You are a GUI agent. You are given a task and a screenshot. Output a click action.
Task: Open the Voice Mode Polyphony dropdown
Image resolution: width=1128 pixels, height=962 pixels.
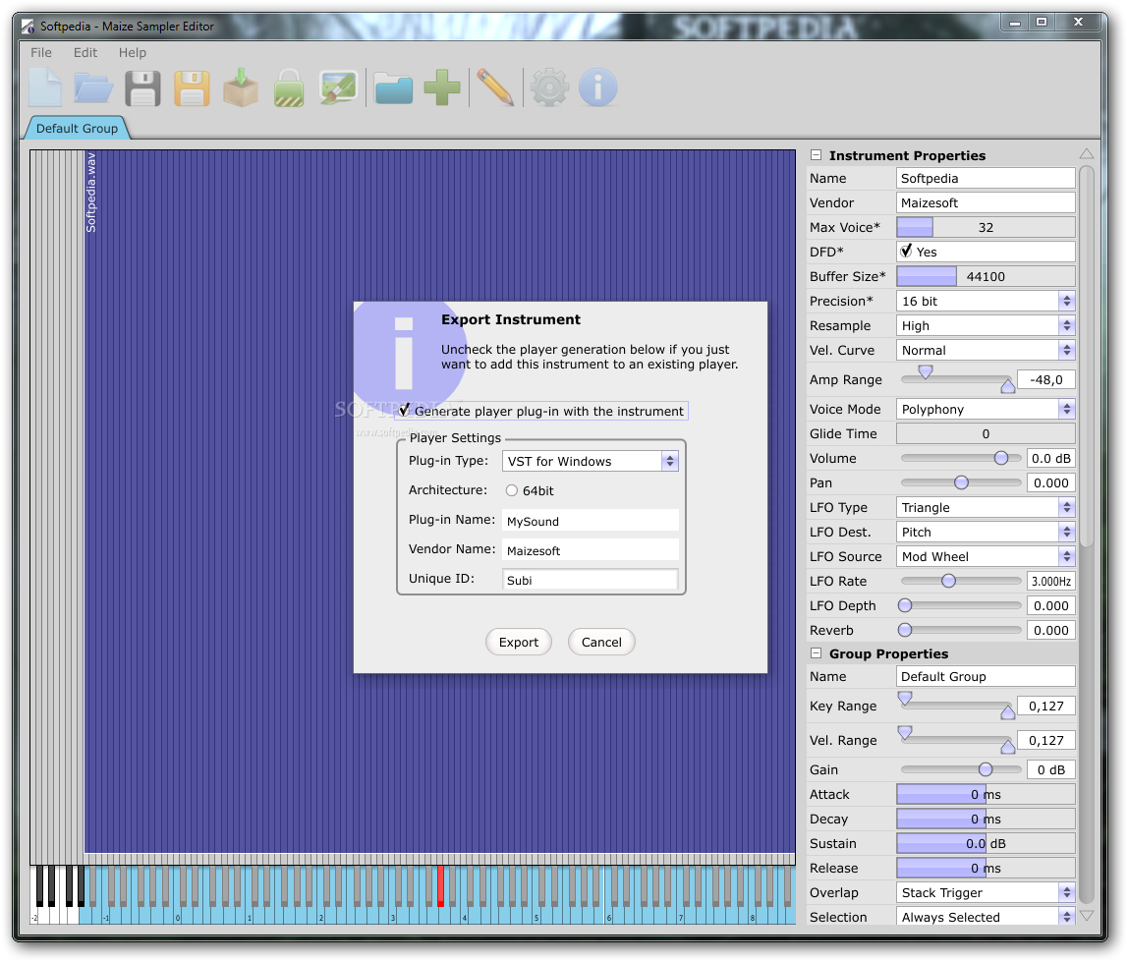click(986, 409)
